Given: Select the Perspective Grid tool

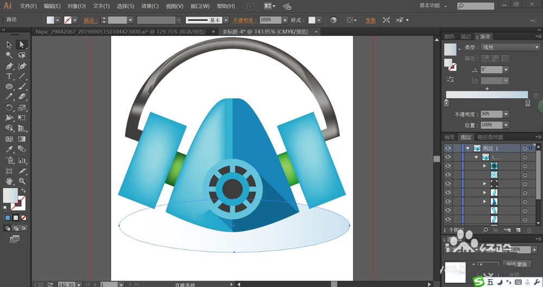Looking at the screenshot, I should [x=22, y=129].
